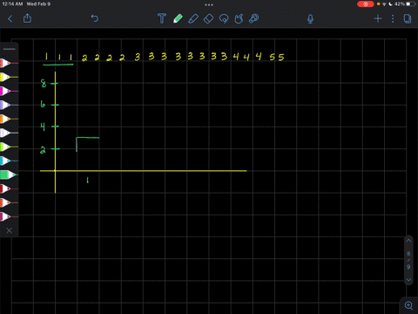418x314 pixels.
Task: Select the Text tool
Action: (162, 18)
